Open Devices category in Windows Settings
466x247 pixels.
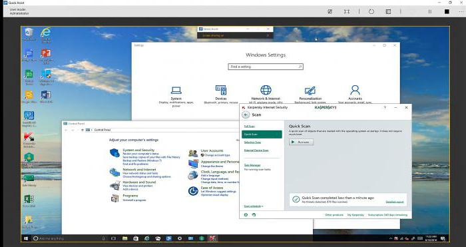point(221,95)
